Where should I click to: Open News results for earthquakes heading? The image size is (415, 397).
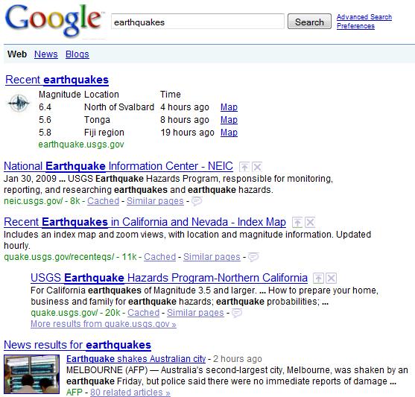click(x=77, y=345)
